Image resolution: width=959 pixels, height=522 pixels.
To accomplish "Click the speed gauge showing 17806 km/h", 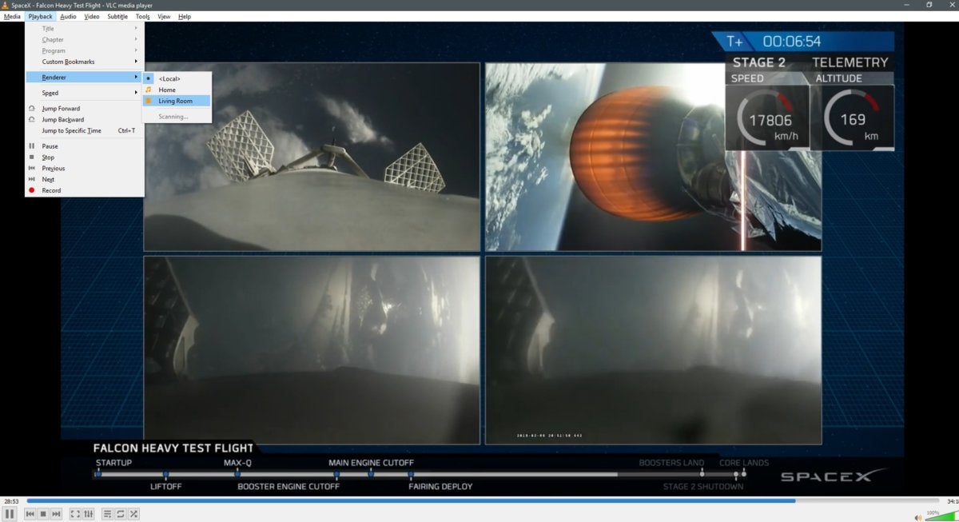I will click(x=767, y=118).
